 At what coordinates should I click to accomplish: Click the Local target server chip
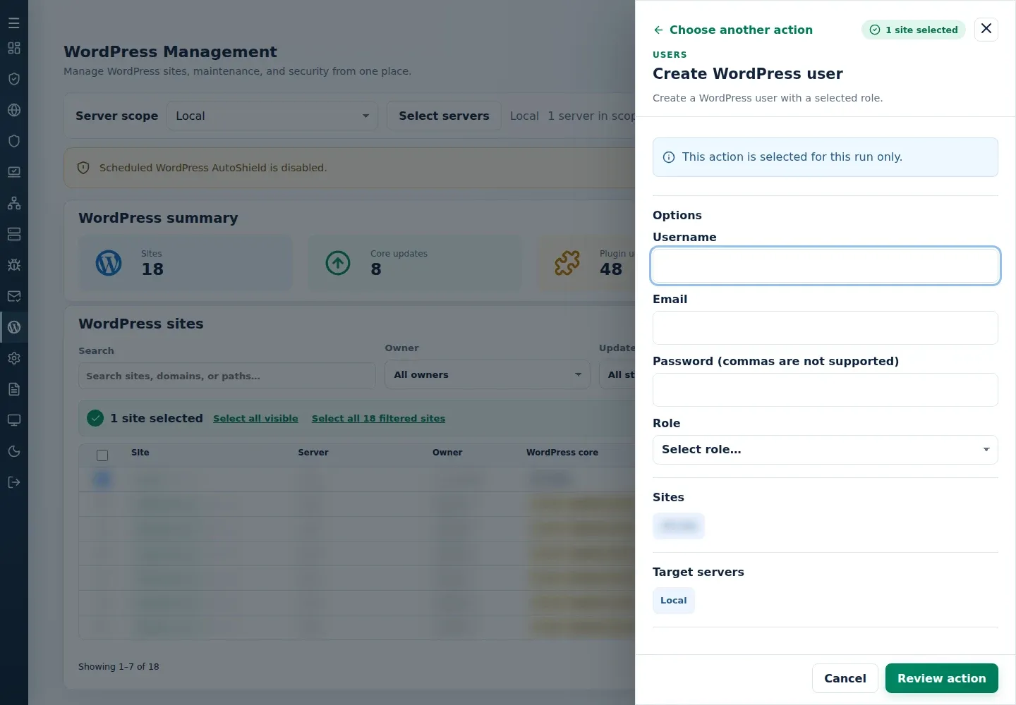674,601
